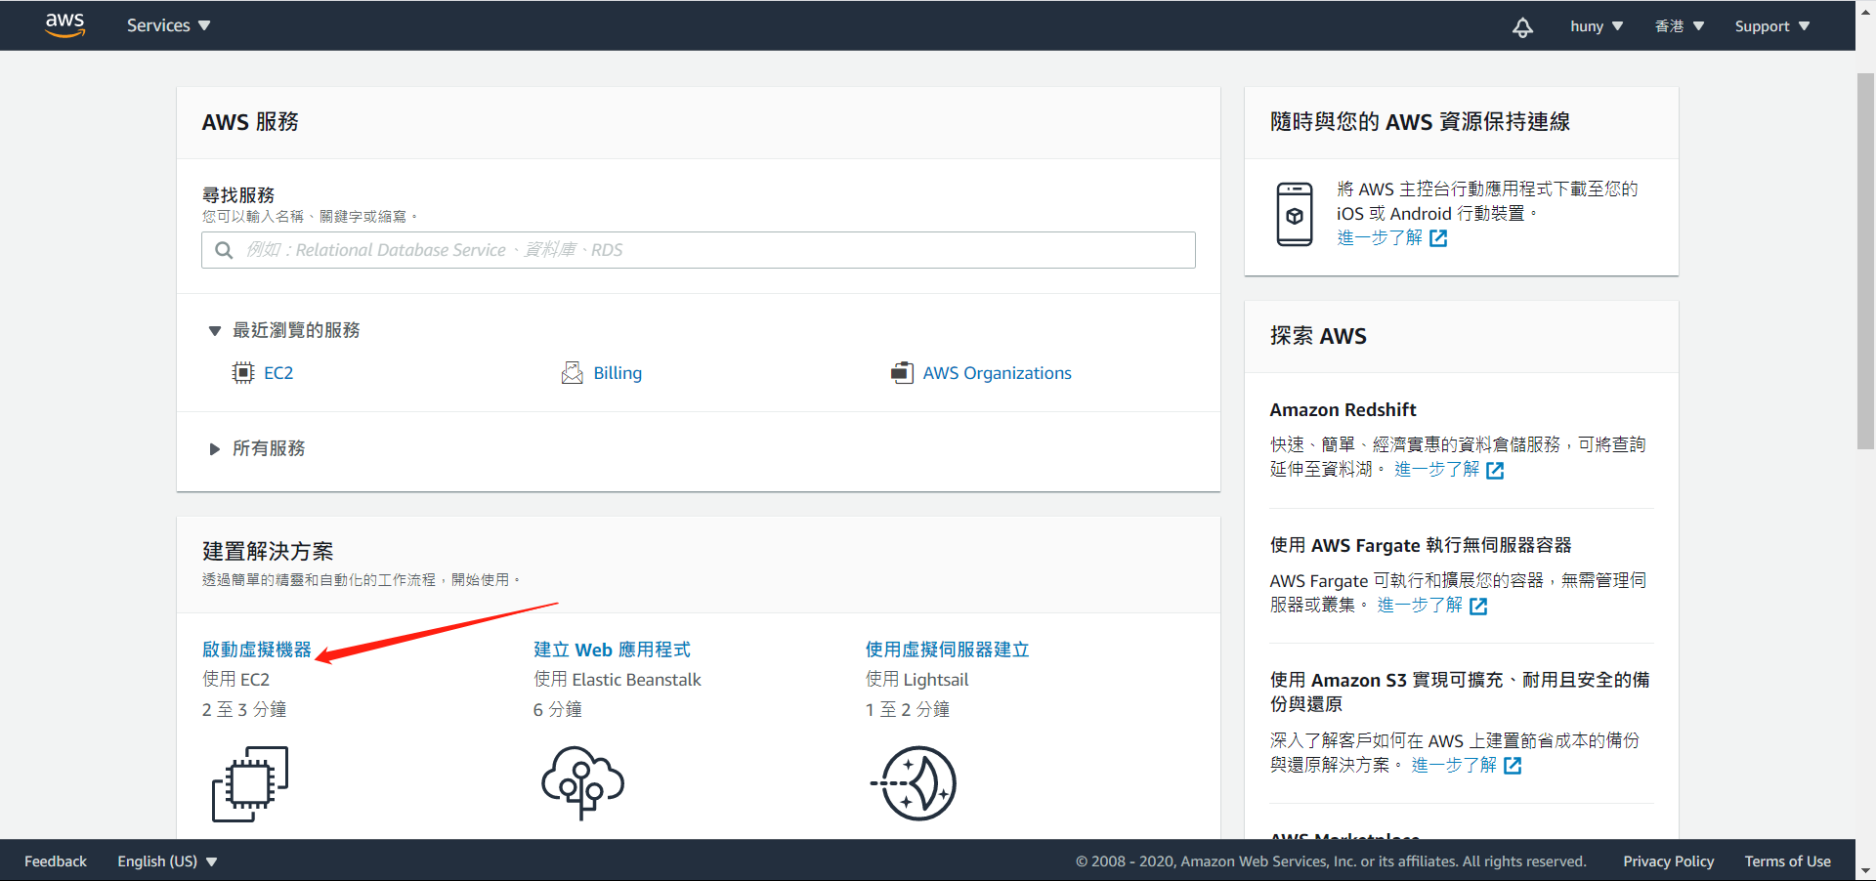This screenshot has height=881, width=1876.
Task: Open the 香港 region dropdown
Action: [1679, 26]
